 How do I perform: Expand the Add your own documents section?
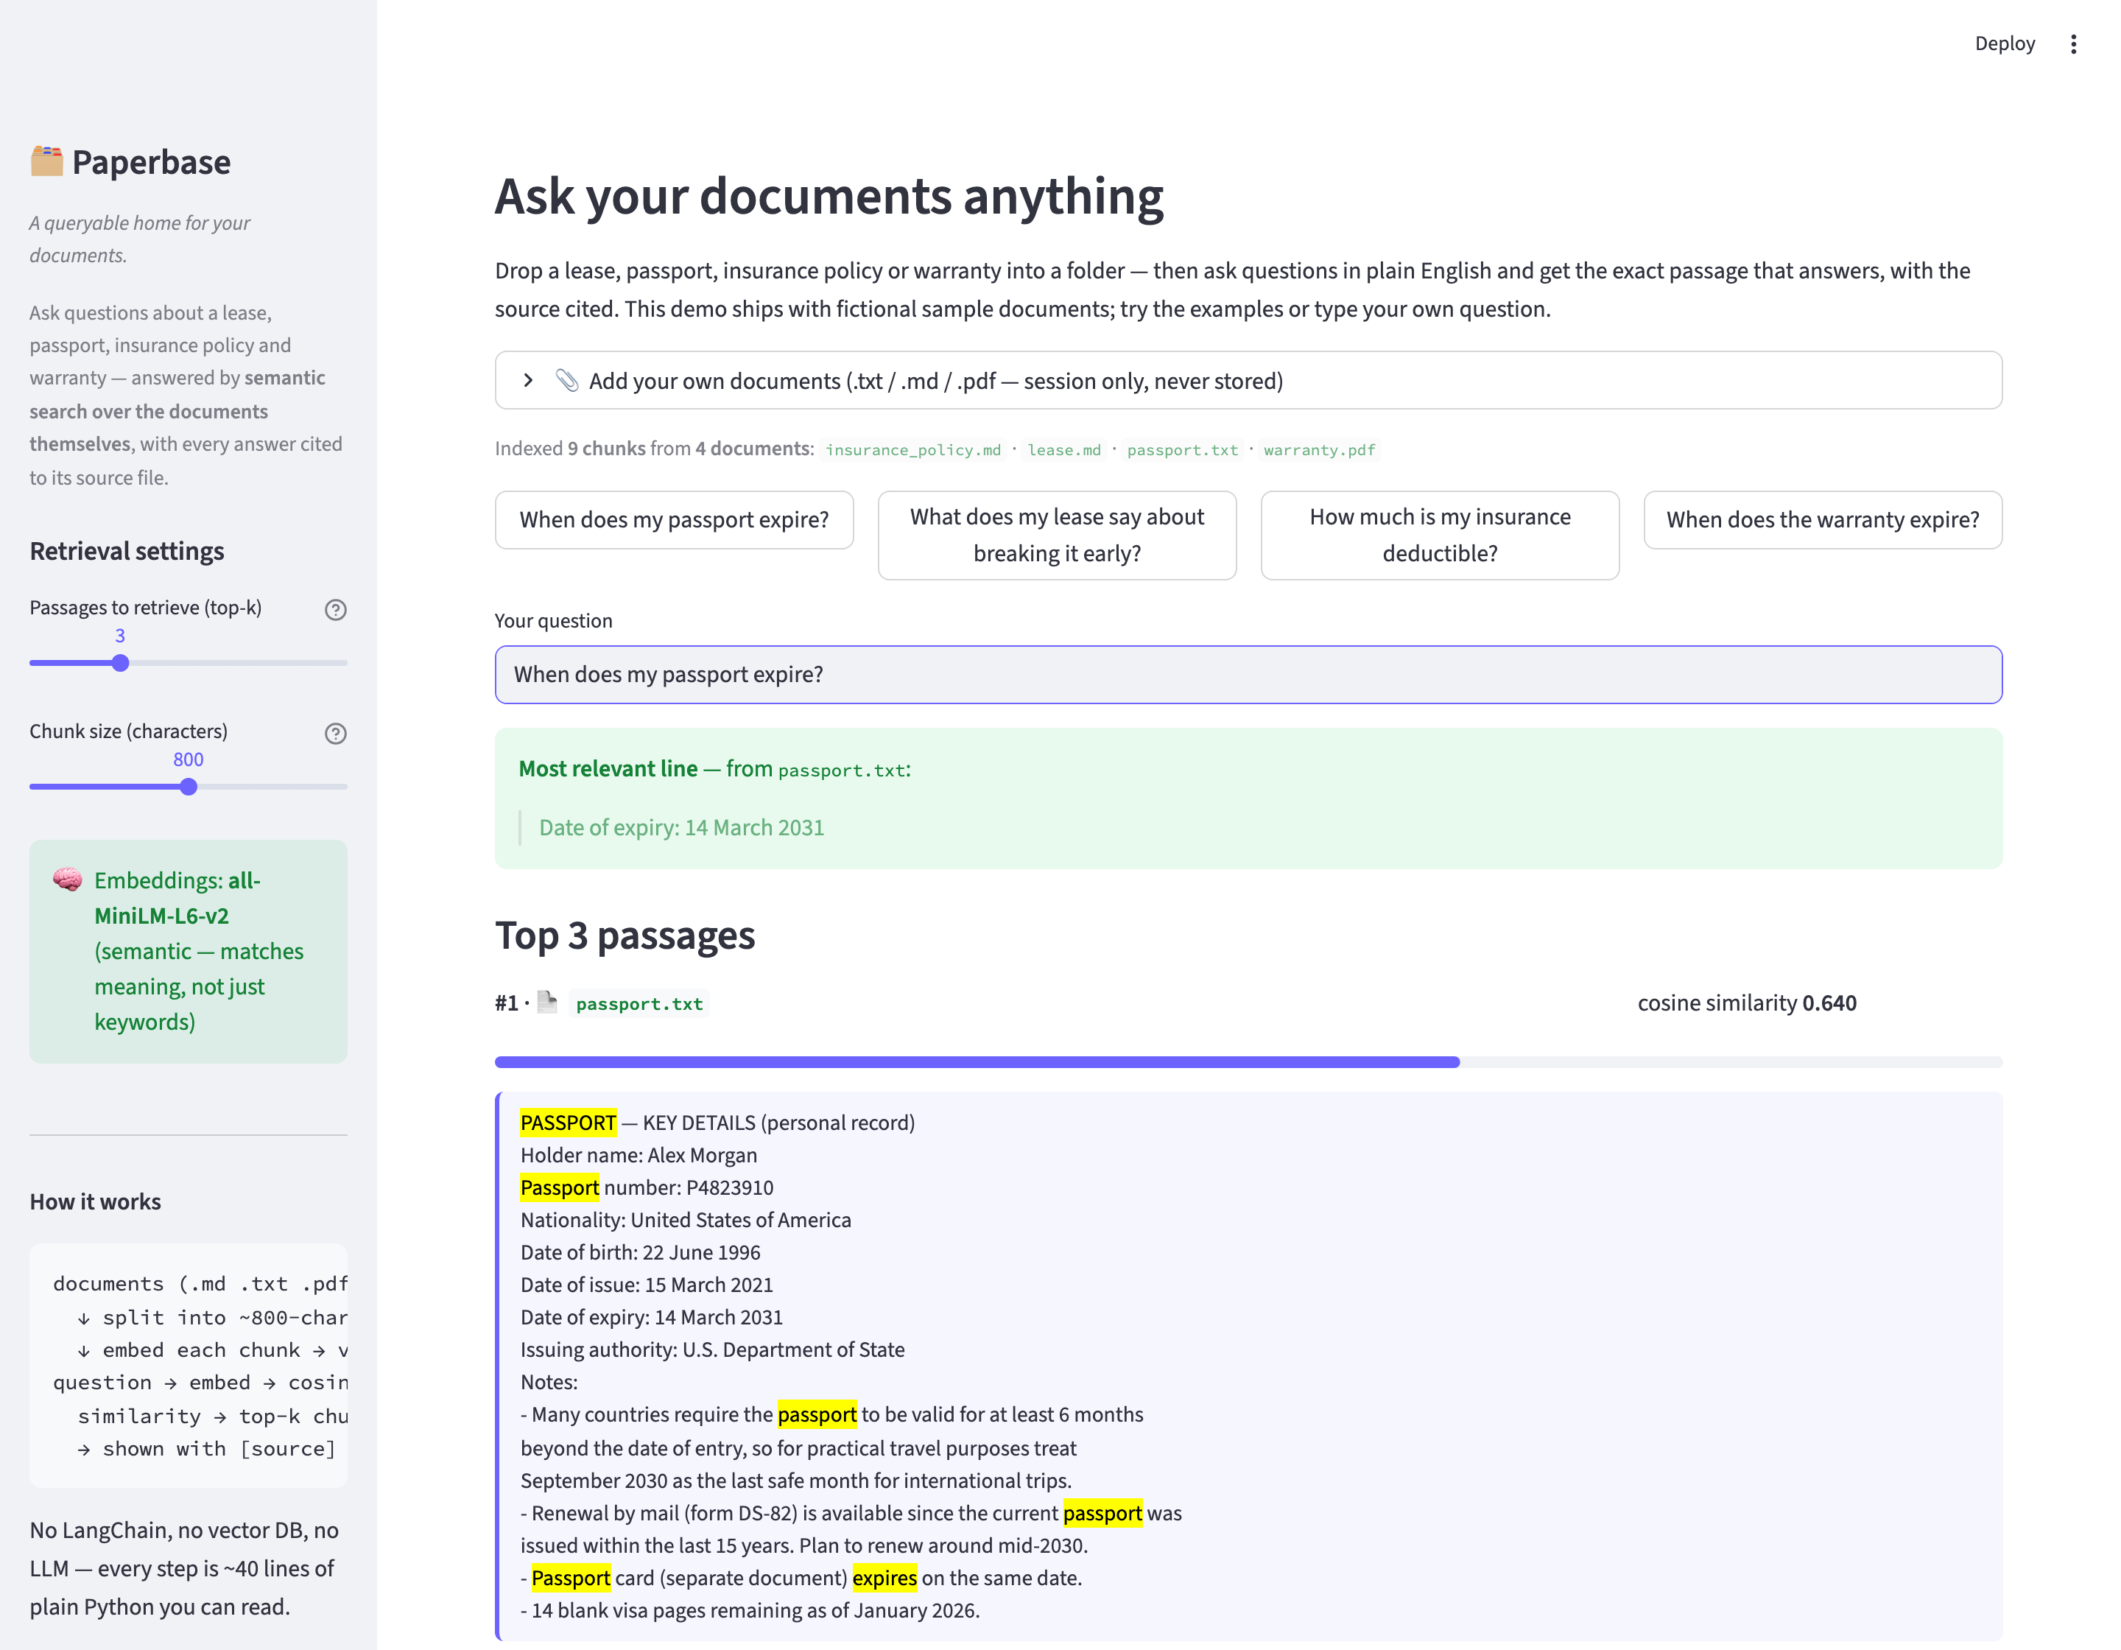pos(1248,381)
